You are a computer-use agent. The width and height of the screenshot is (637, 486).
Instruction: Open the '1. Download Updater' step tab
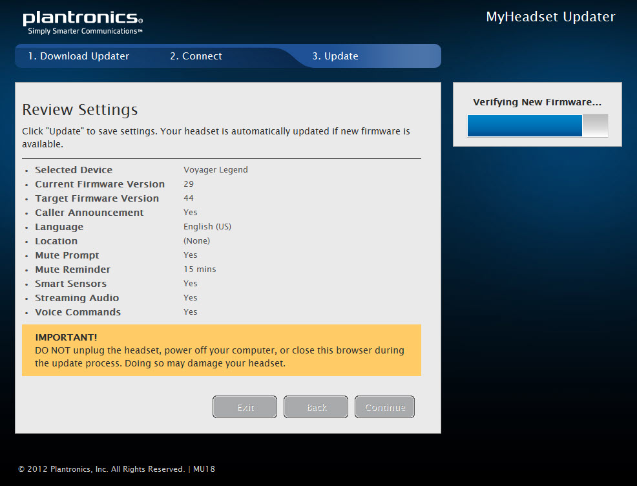coord(78,56)
